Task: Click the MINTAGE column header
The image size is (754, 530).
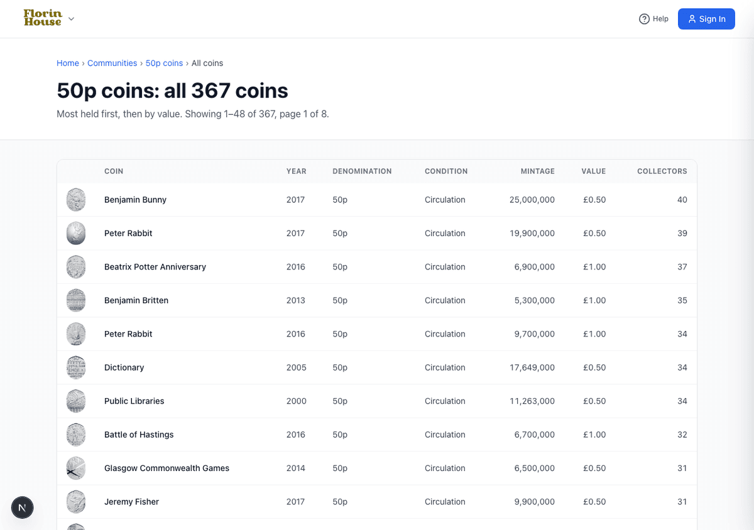Action: tap(538, 171)
